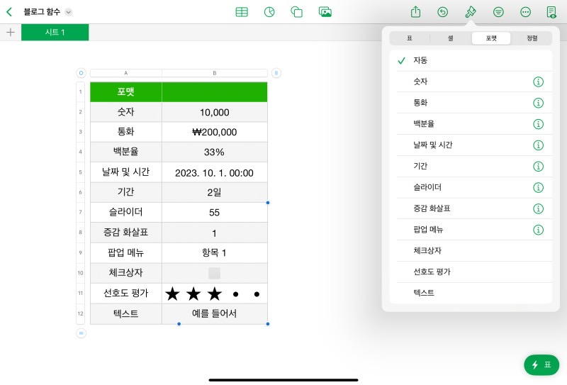The width and height of the screenshot is (567, 385).
Task: Select the 선호도 평가 label cell in the table
Action: tap(126, 294)
